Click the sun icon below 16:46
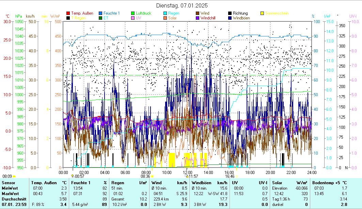Screen dimensions: 362x209 237,176
